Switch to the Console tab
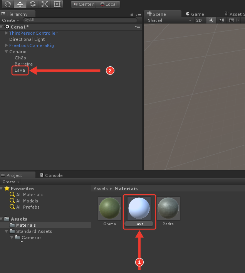Viewport: 245px width, 273px height. (x=52, y=175)
